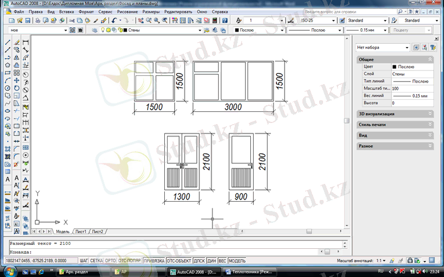Select the Revision Cloud tool
The image size is (444, 277).
click(x=8, y=95)
